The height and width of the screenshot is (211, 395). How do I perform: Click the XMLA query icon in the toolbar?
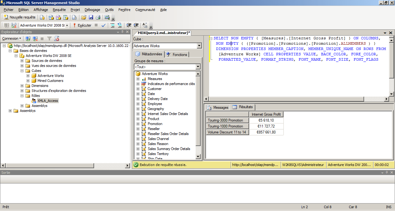tap(66, 17)
